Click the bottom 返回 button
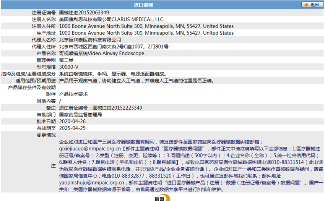This screenshot has width=325, height=201. click(x=162, y=198)
